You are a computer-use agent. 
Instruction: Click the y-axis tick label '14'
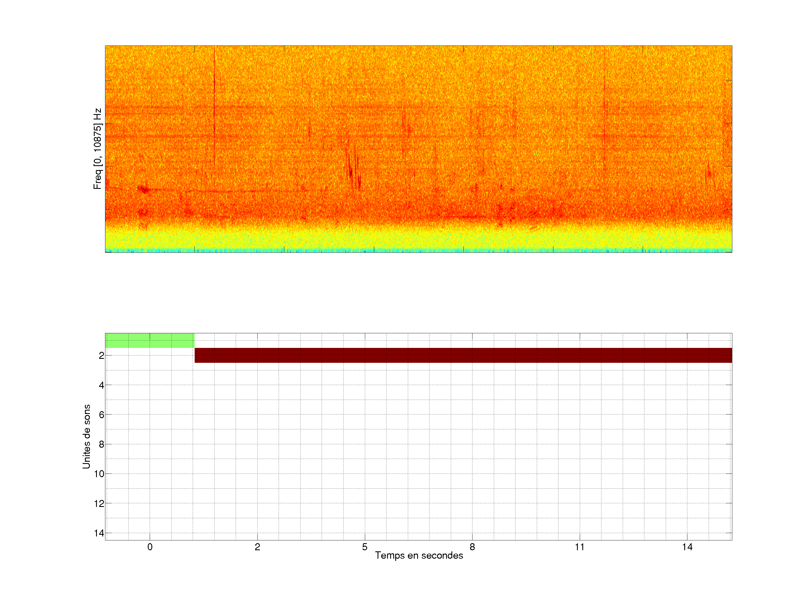(99, 533)
